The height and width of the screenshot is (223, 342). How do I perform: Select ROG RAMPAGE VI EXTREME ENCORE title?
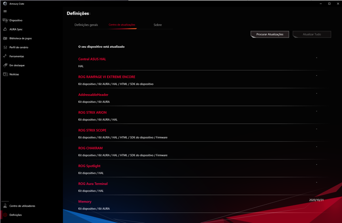[x=107, y=77]
